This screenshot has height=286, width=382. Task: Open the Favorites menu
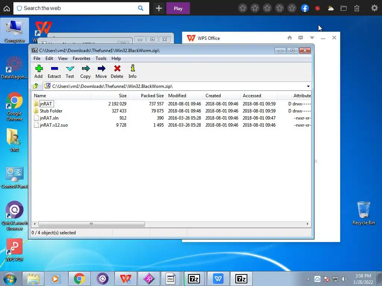tap(81, 58)
